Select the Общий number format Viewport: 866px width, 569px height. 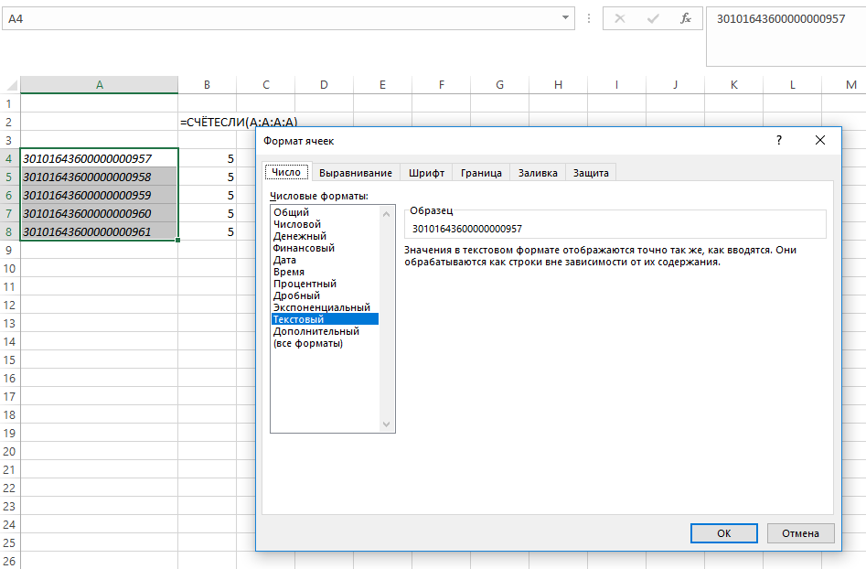(325, 212)
